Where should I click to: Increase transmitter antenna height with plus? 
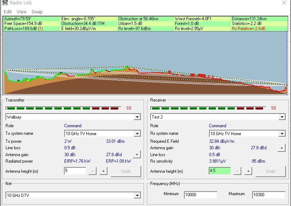click(103, 171)
